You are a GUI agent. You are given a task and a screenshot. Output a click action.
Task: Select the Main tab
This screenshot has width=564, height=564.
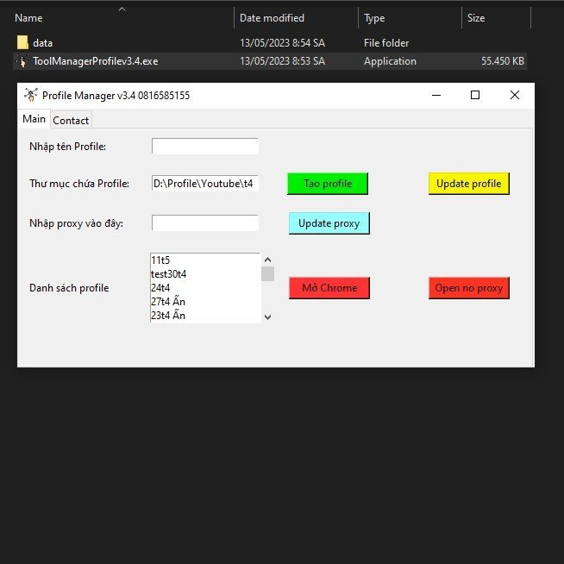tap(34, 119)
